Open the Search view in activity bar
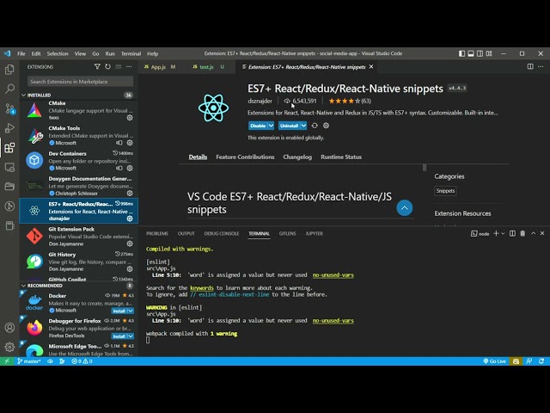This screenshot has height=413, width=550. [9, 89]
